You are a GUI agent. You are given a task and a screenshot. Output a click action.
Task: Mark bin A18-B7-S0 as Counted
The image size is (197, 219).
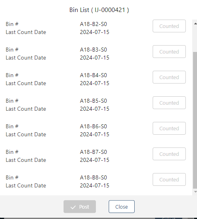click(x=169, y=154)
